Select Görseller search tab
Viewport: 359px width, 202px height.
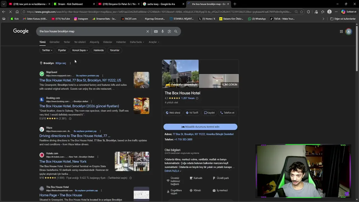(54, 42)
